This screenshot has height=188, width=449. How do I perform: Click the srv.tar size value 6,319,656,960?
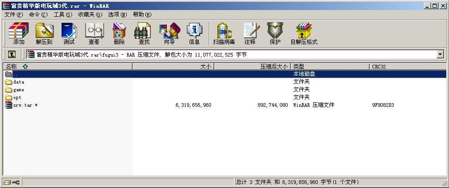click(193, 105)
